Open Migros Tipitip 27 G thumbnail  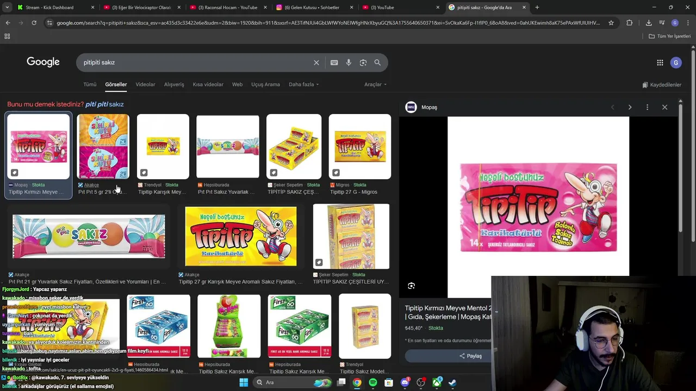[360, 147]
